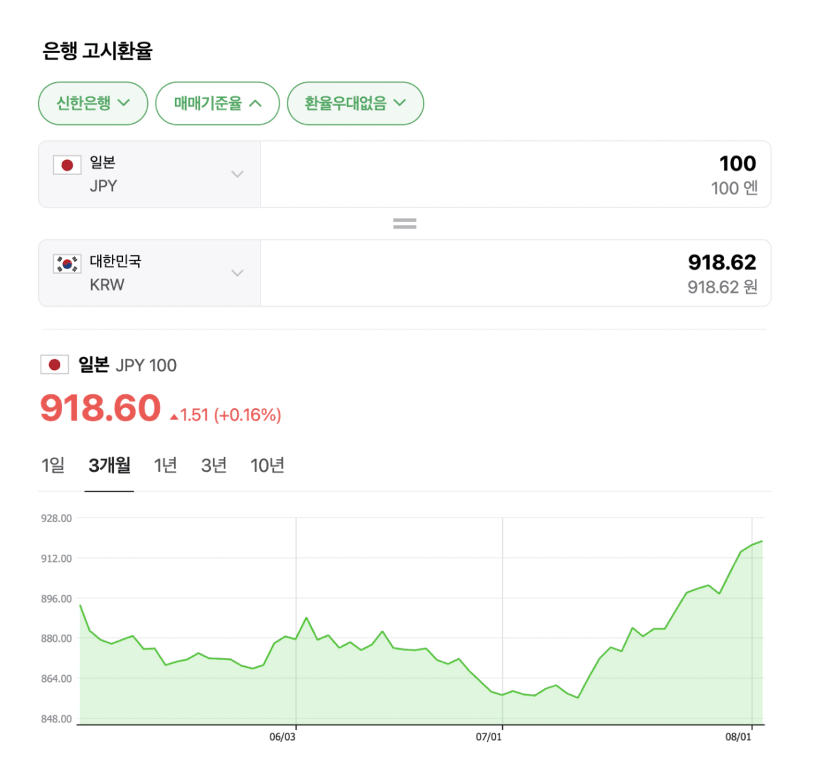
Task: Open the 신한은행 bank dropdown
Action: (x=93, y=103)
